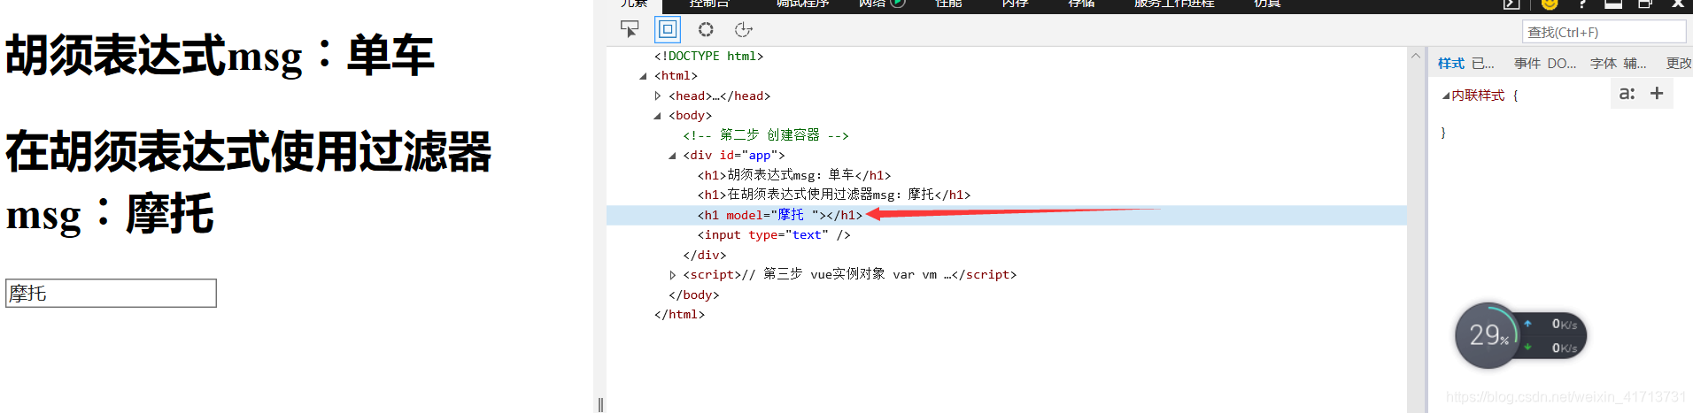Select the DO... breakpoints tab
1693x413 pixels.
click(1562, 63)
